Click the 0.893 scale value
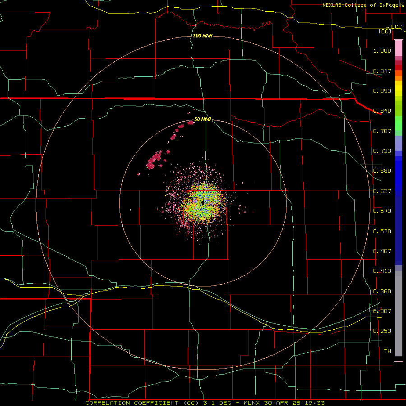The image size is (406, 406). (382, 91)
